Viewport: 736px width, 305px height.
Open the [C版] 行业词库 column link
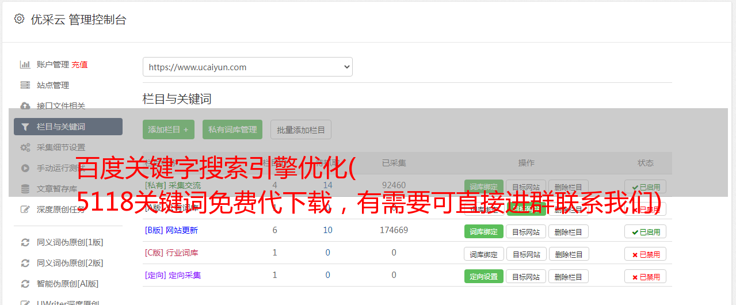(171, 253)
